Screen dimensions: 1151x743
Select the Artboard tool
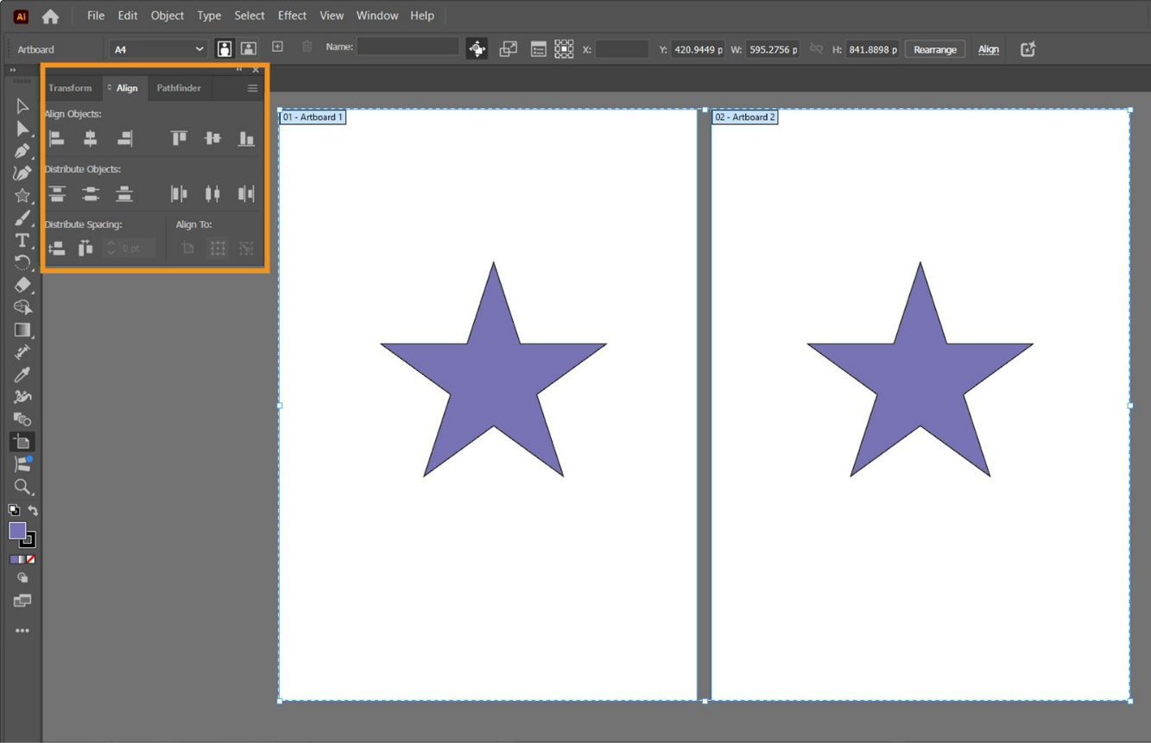[22, 441]
